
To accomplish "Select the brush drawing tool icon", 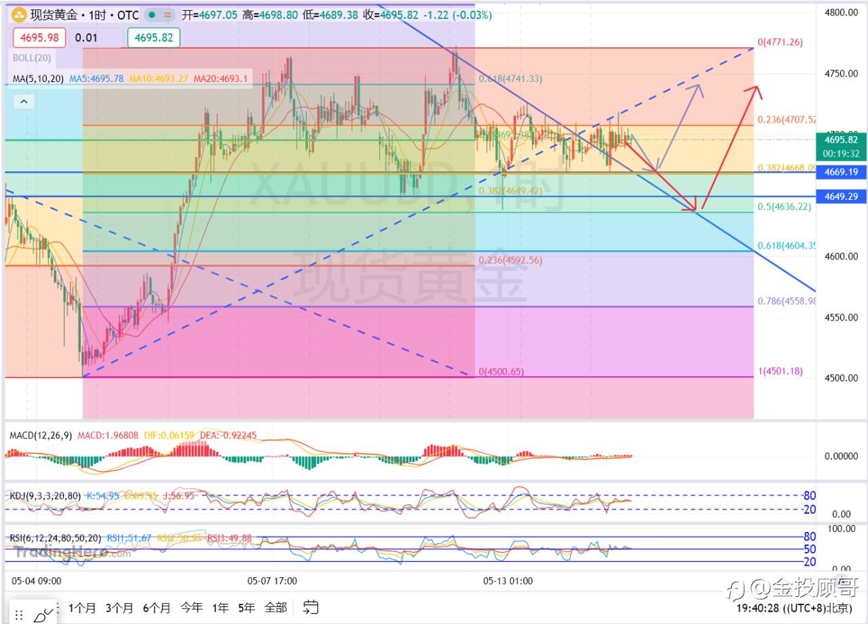I will tap(43, 615).
